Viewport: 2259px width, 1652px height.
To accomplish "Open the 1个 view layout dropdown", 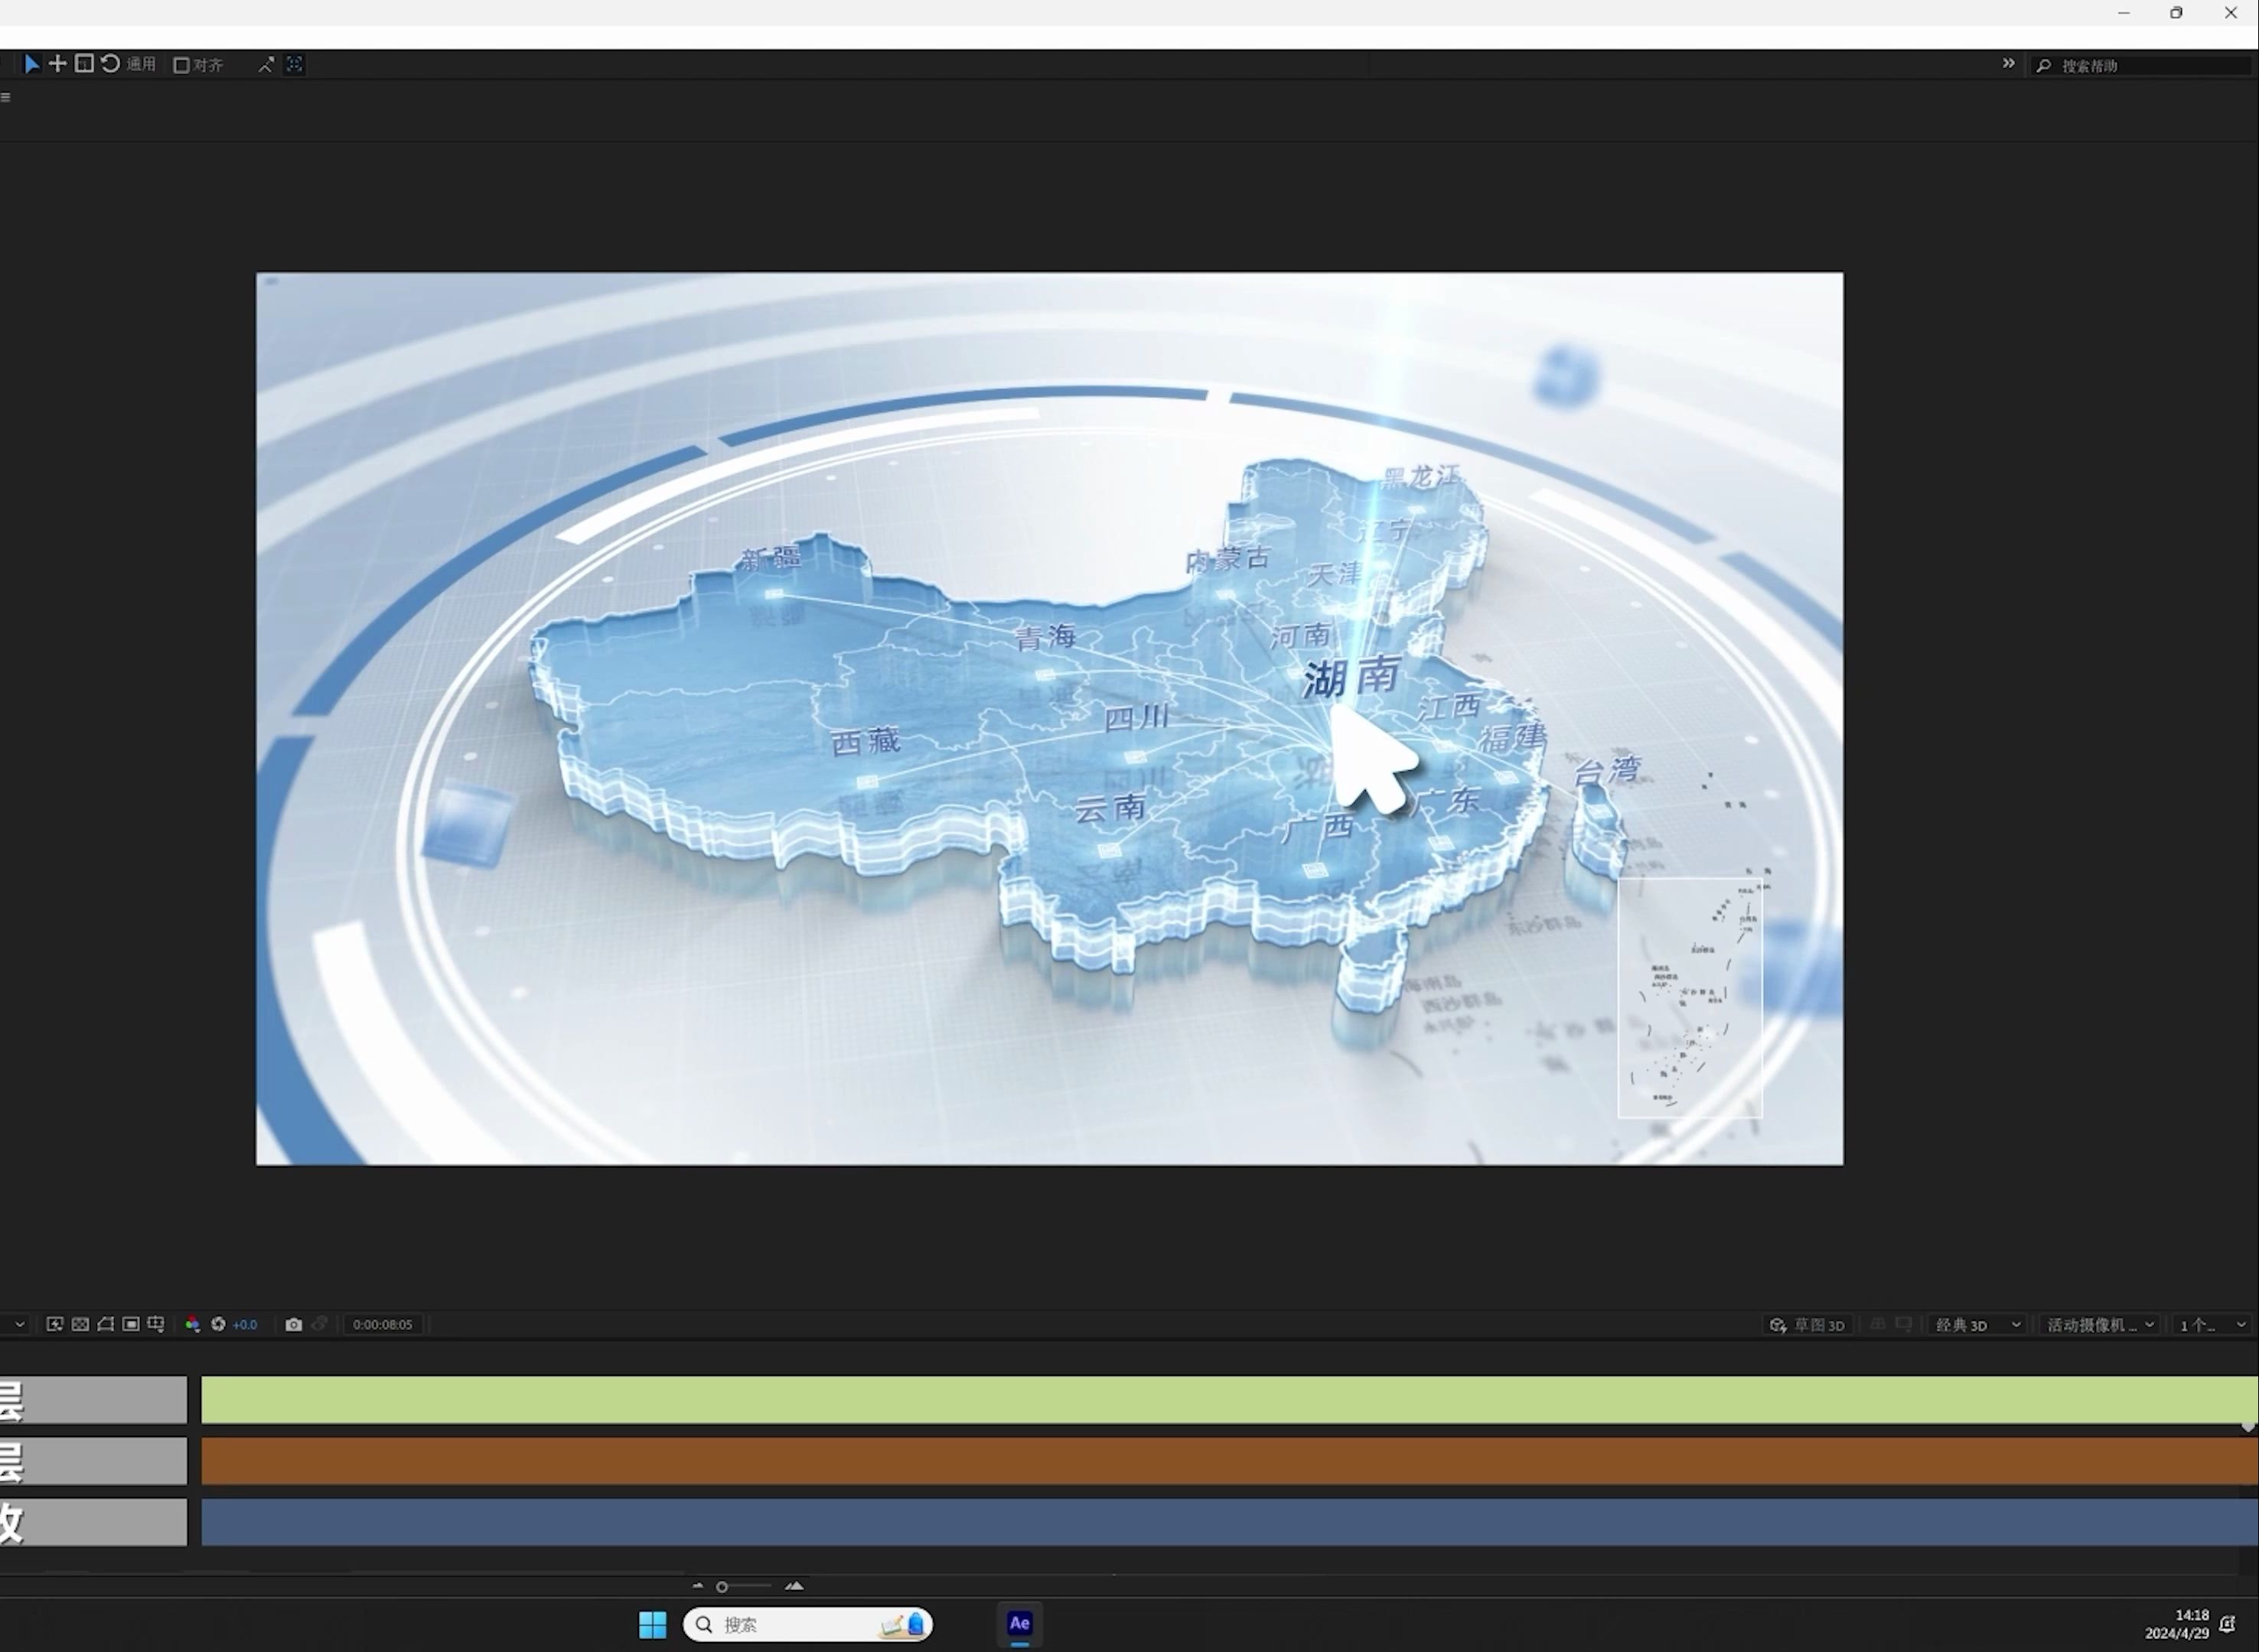I will 2212,1325.
